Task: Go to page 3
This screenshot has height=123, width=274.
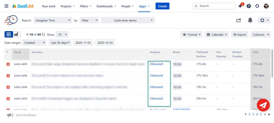Action: [x=253, y=114]
